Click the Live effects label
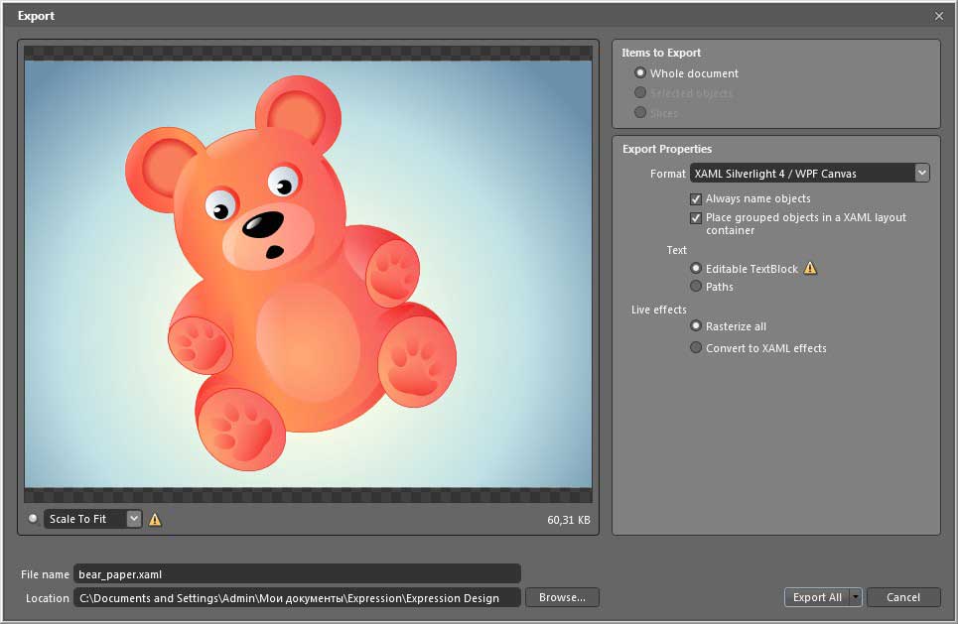Screen dimensions: 958x624 (658, 310)
